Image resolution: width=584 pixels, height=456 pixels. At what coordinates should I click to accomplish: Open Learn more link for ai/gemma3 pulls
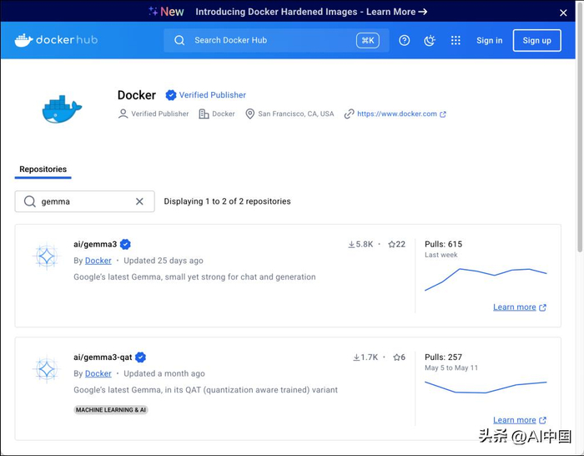pos(519,307)
